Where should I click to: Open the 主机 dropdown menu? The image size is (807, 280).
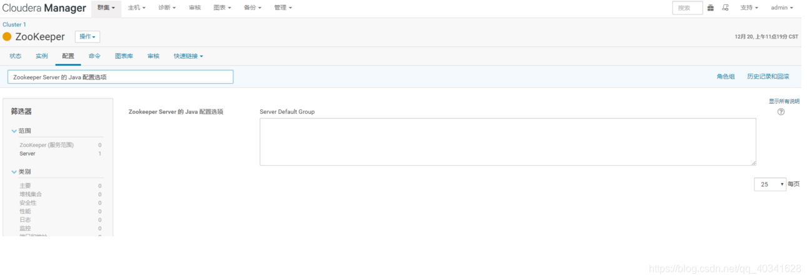(136, 7)
